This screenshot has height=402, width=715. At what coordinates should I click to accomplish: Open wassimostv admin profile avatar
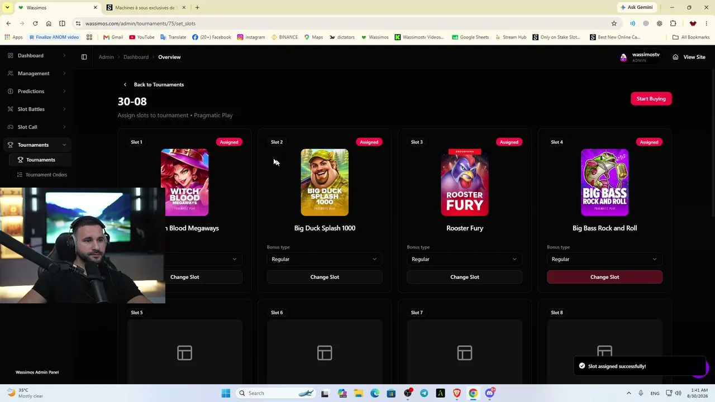pos(623,57)
